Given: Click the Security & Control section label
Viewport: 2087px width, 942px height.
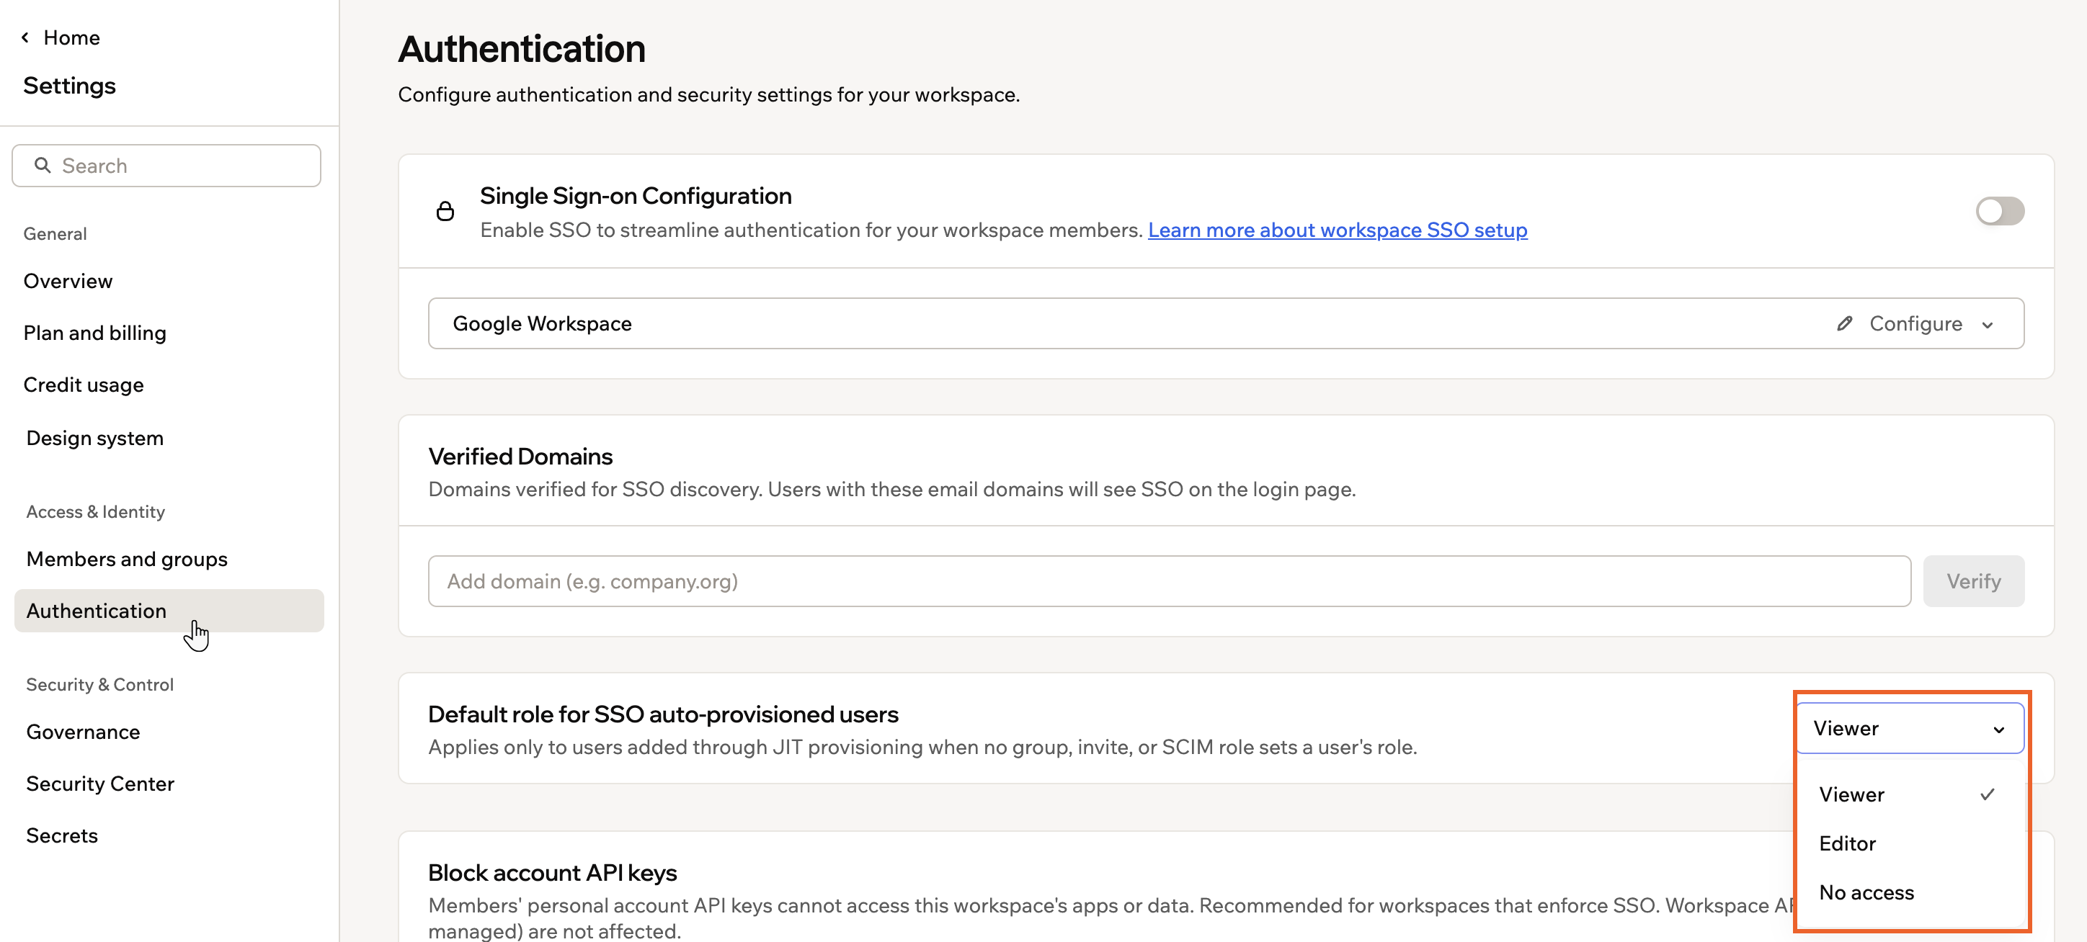Looking at the screenshot, I should (x=100, y=684).
